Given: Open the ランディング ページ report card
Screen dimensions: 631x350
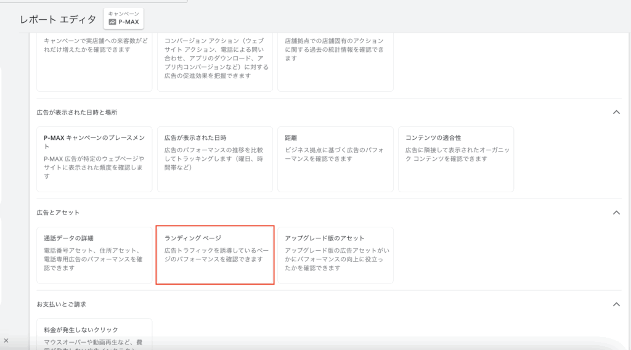Looking at the screenshot, I should (214, 254).
